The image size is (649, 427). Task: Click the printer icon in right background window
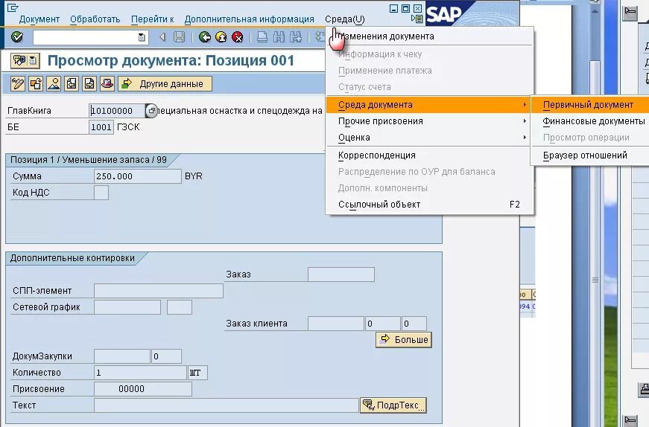click(x=644, y=389)
